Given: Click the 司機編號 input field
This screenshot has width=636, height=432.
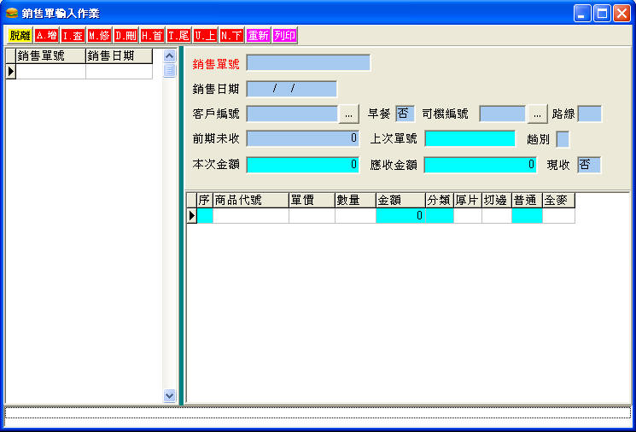Looking at the screenshot, I should [502, 114].
